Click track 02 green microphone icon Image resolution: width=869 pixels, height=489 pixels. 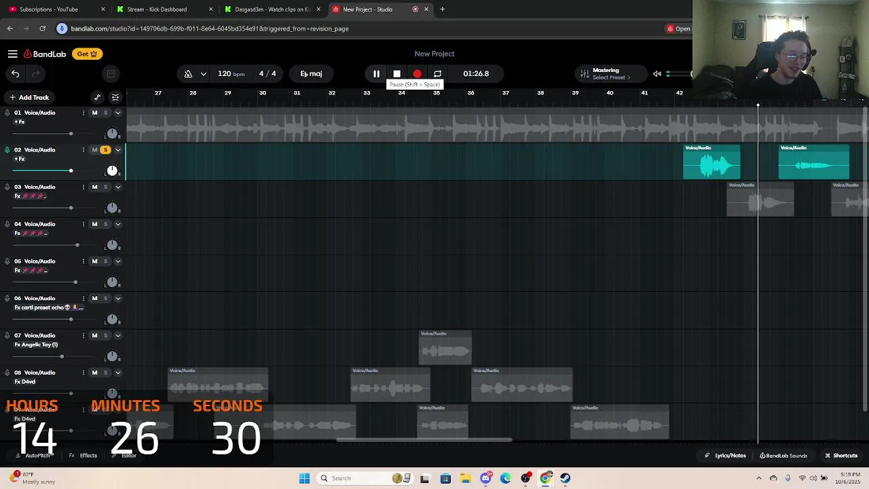coord(7,149)
